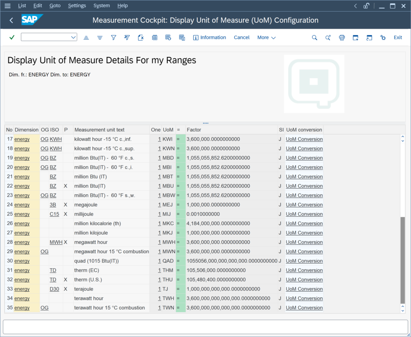
Task: Click the new GUI window icon
Action: [x=356, y=38]
